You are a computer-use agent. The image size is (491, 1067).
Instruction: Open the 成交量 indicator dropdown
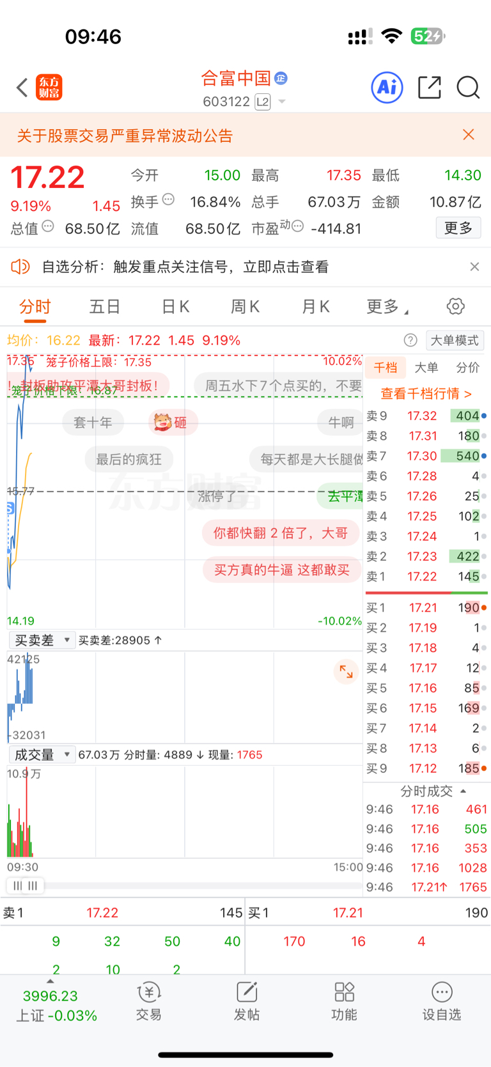click(x=42, y=754)
